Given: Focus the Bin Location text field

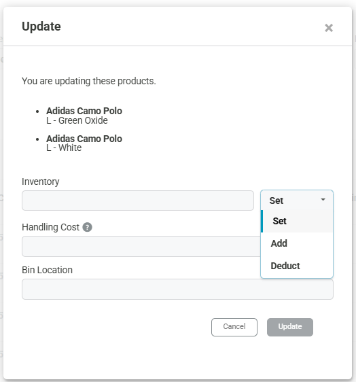Looking at the screenshot, I should (177, 289).
